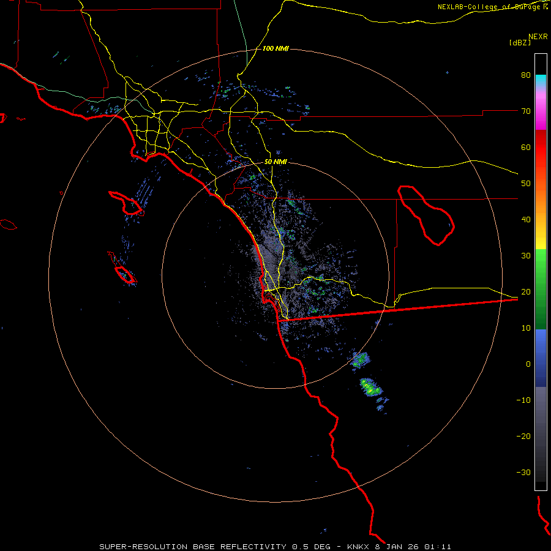Click the "40" value on the dBZ scale
551x551 pixels.
pyautogui.click(x=526, y=220)
